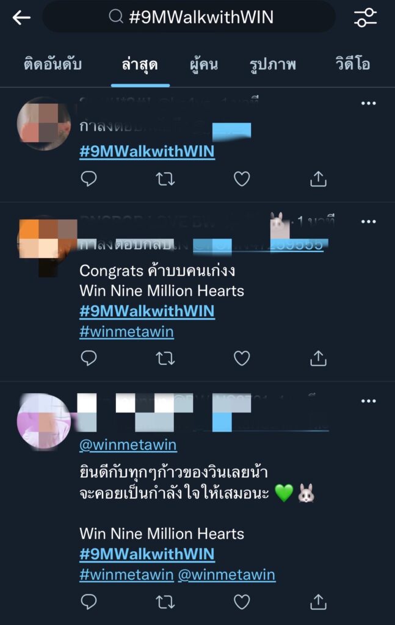Retweet the Congrats tweet

pyautogui.click(x=165, y=358)
